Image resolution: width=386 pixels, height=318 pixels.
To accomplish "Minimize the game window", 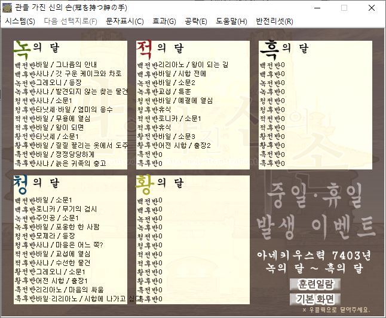I will (317, 8).
